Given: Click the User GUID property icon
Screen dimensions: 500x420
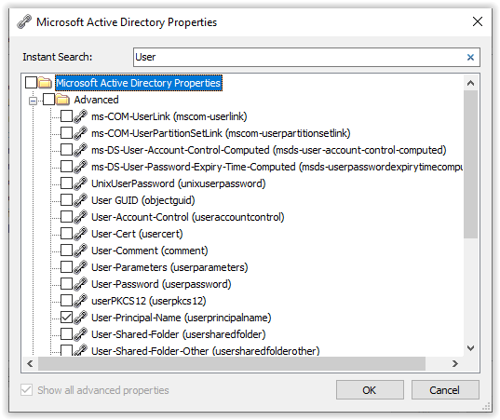Looking at the screenshot, I should click(x=80, y=200).
